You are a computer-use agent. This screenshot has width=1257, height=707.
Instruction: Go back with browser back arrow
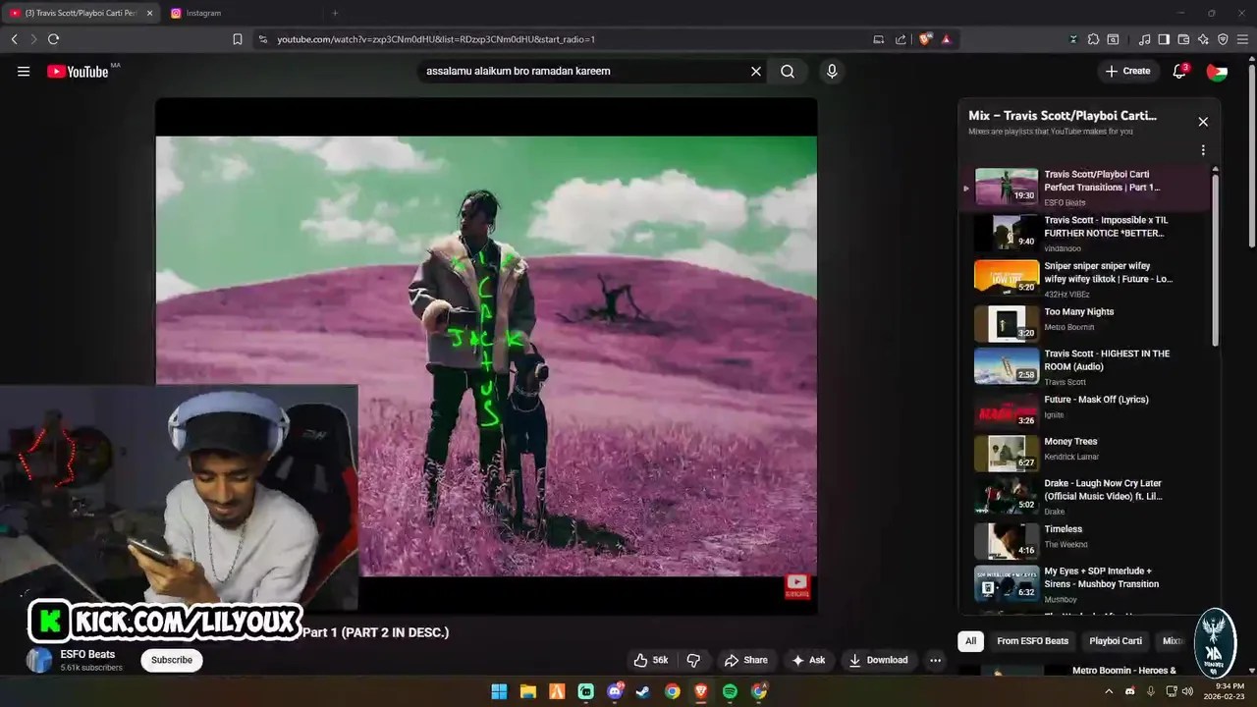(x=14, y=39)
